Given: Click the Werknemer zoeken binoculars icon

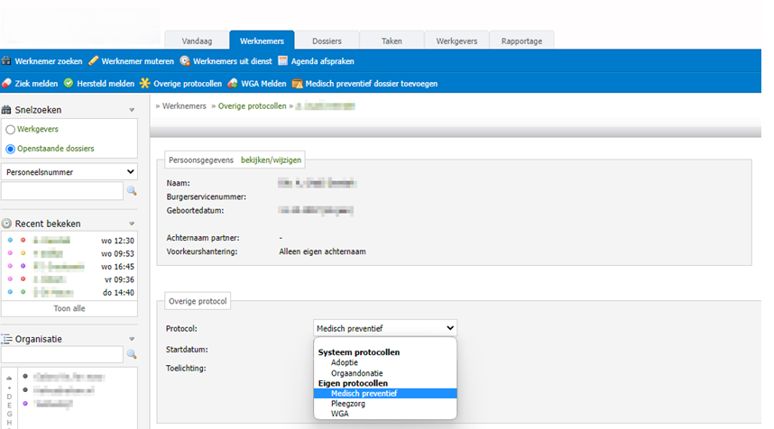Looking at the screenshot, I should tap(6, 61).
